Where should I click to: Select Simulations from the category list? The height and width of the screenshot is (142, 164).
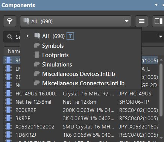click(x=57, y=65)
